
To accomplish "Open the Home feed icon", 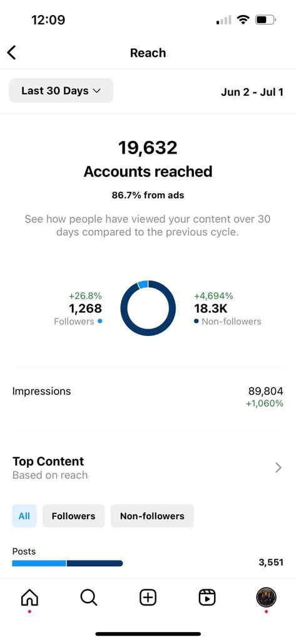I will 29,597.
